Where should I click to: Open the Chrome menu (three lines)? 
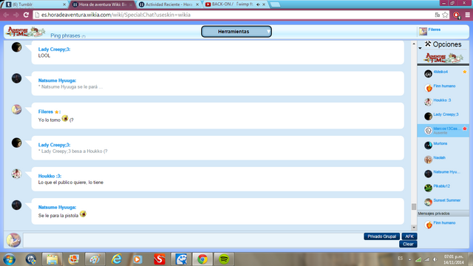click(468, 15)
